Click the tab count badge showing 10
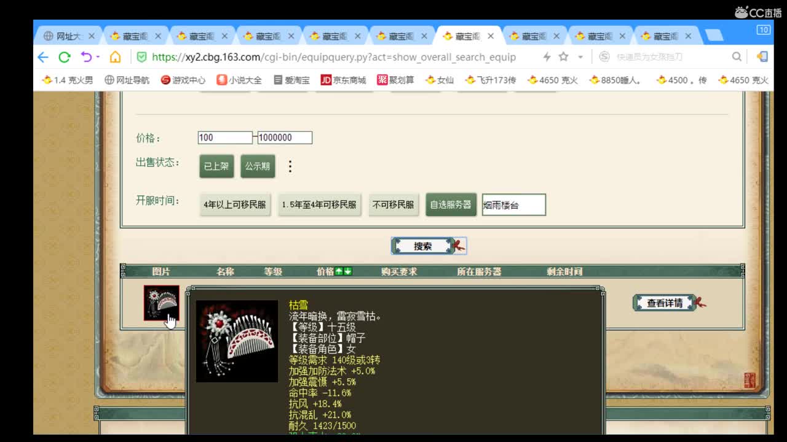The height and width of the screenshot is (442, 787). pyautogui.click(x=763, y=29)
